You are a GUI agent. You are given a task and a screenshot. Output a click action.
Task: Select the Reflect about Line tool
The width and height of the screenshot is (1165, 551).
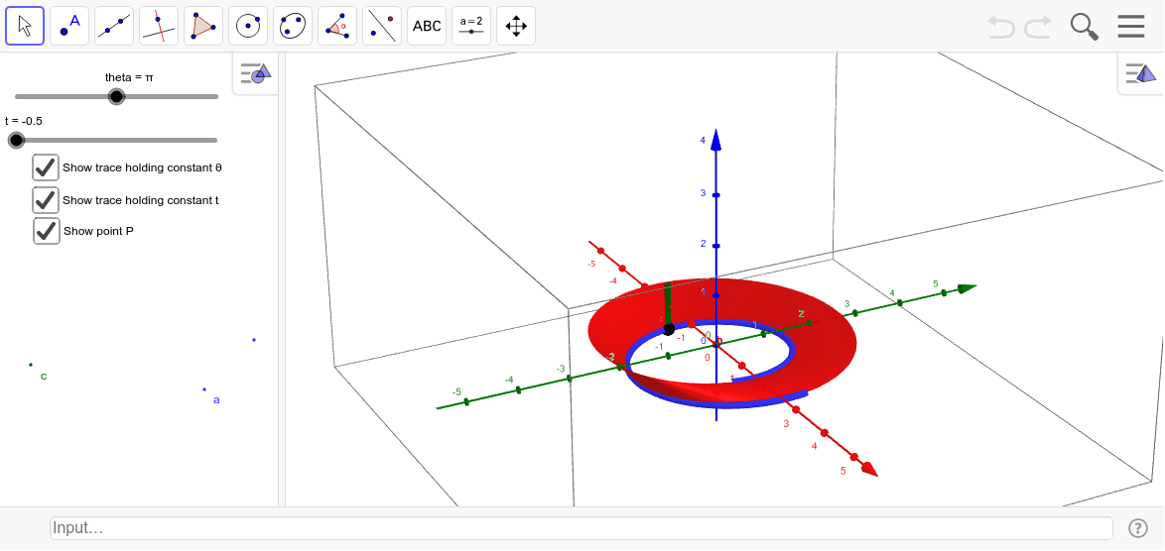pos(382,26)
